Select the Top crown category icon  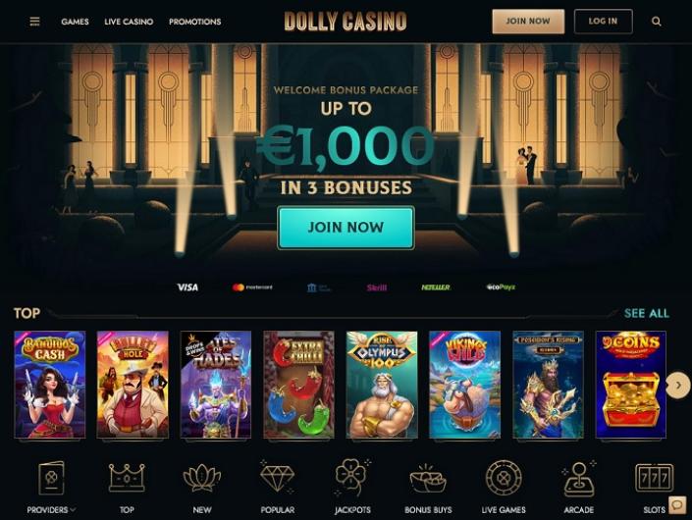(x=127, y=477)
